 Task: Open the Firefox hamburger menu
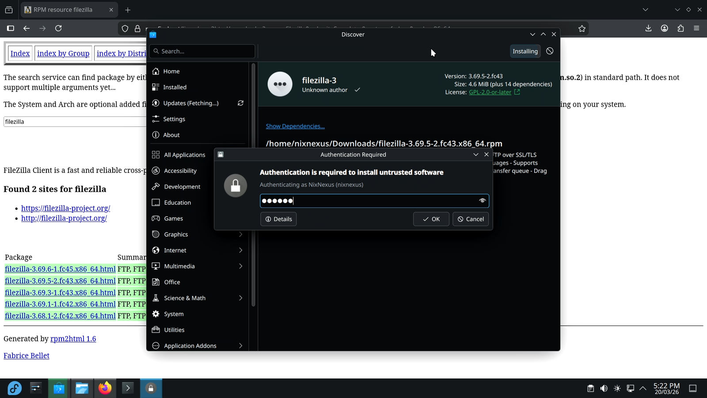point(696,28)
